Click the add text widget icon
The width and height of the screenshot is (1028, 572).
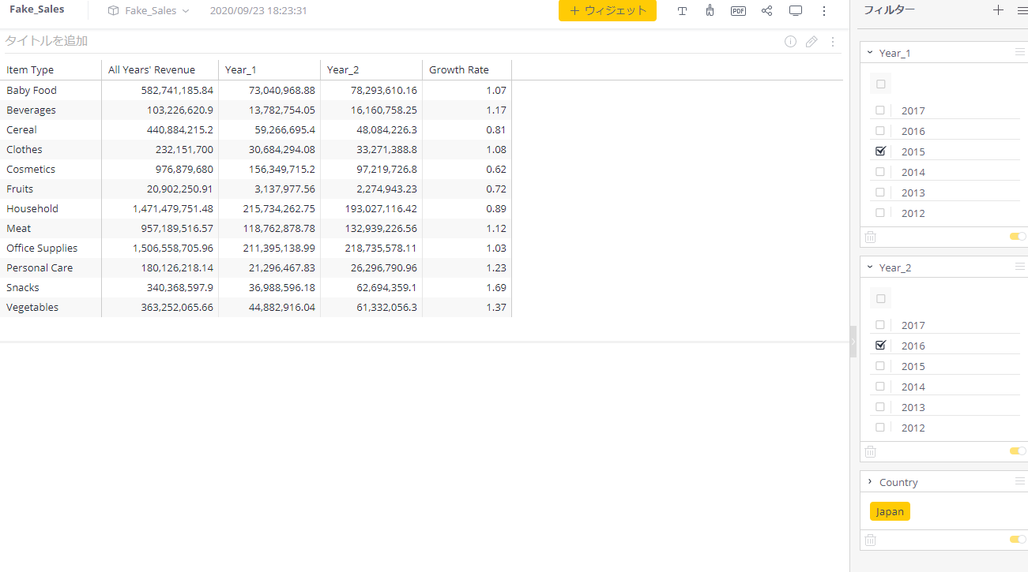point(683,11)
